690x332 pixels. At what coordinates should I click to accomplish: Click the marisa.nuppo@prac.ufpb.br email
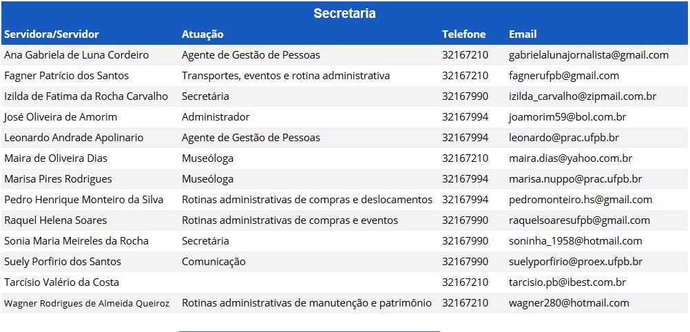(575, 179)
